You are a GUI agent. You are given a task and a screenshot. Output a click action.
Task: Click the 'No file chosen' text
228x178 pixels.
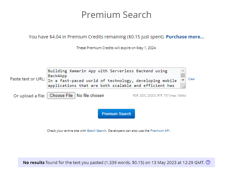(90, 96)
